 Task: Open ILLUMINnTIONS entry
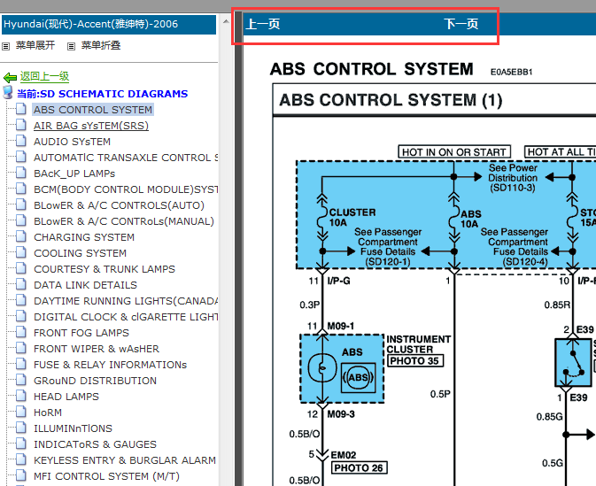[73, 429]
